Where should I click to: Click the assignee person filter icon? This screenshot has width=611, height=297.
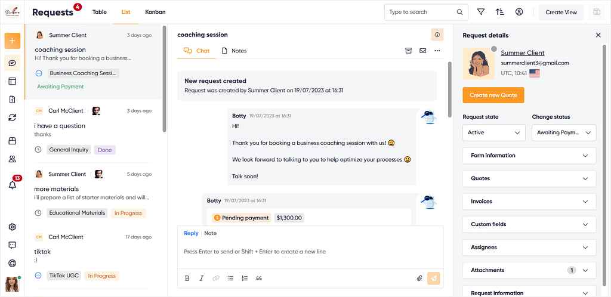click(x=519, y=12)
